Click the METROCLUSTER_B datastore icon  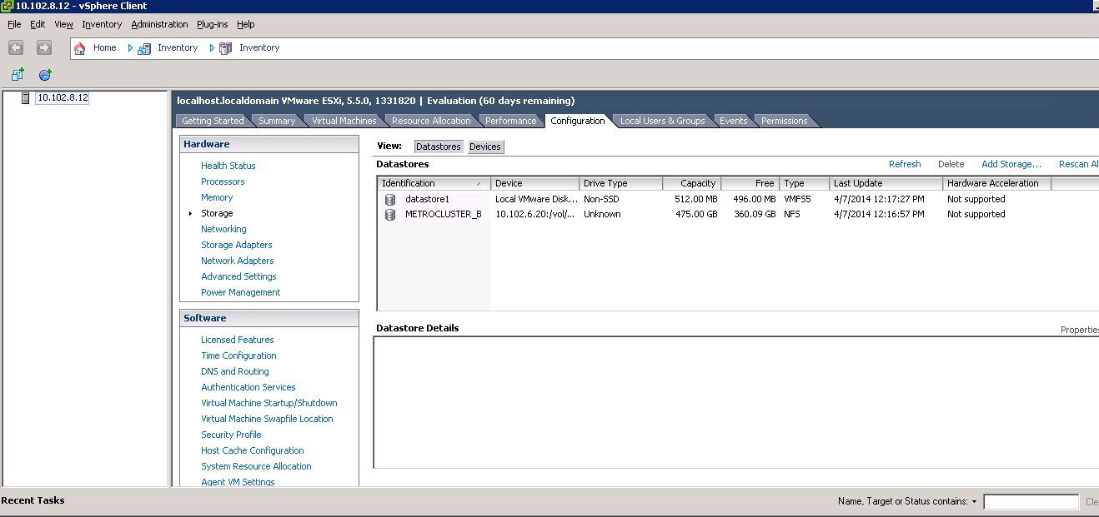coord(390,215)
